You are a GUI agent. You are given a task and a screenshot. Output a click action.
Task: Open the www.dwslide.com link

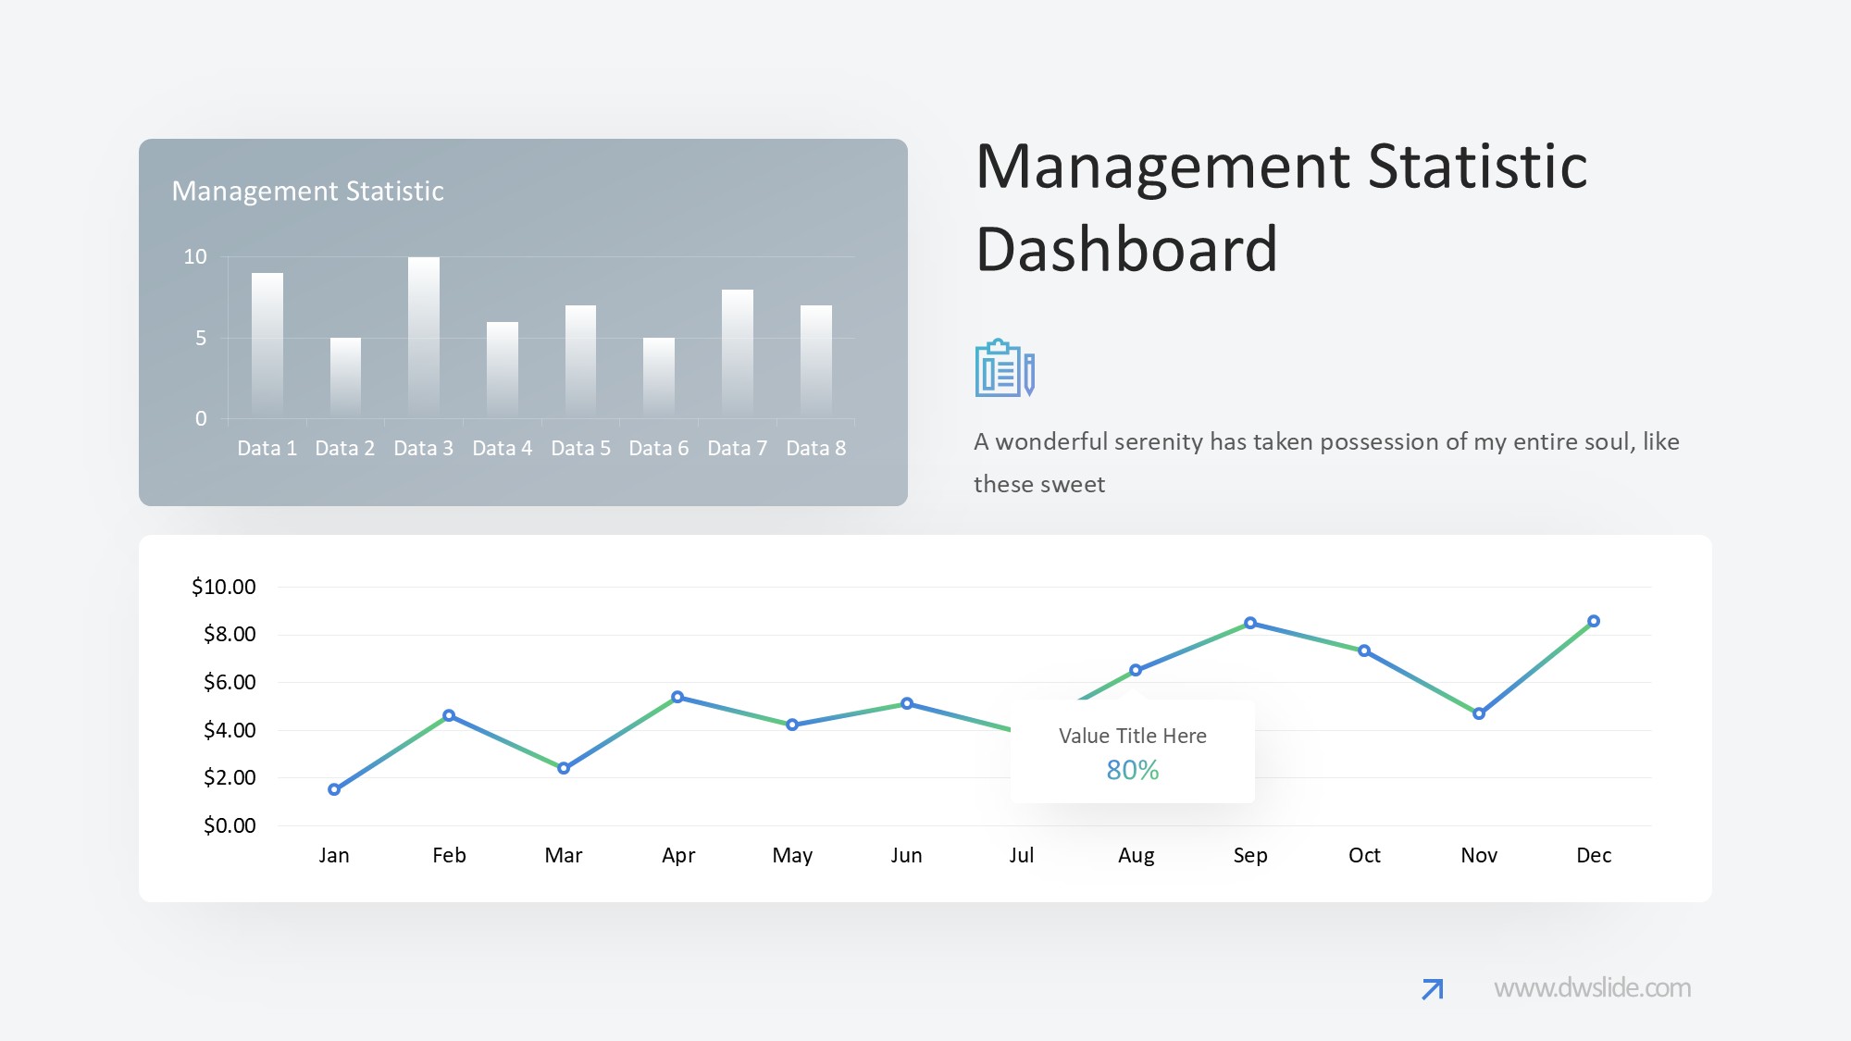click(x=1592, y=988)
